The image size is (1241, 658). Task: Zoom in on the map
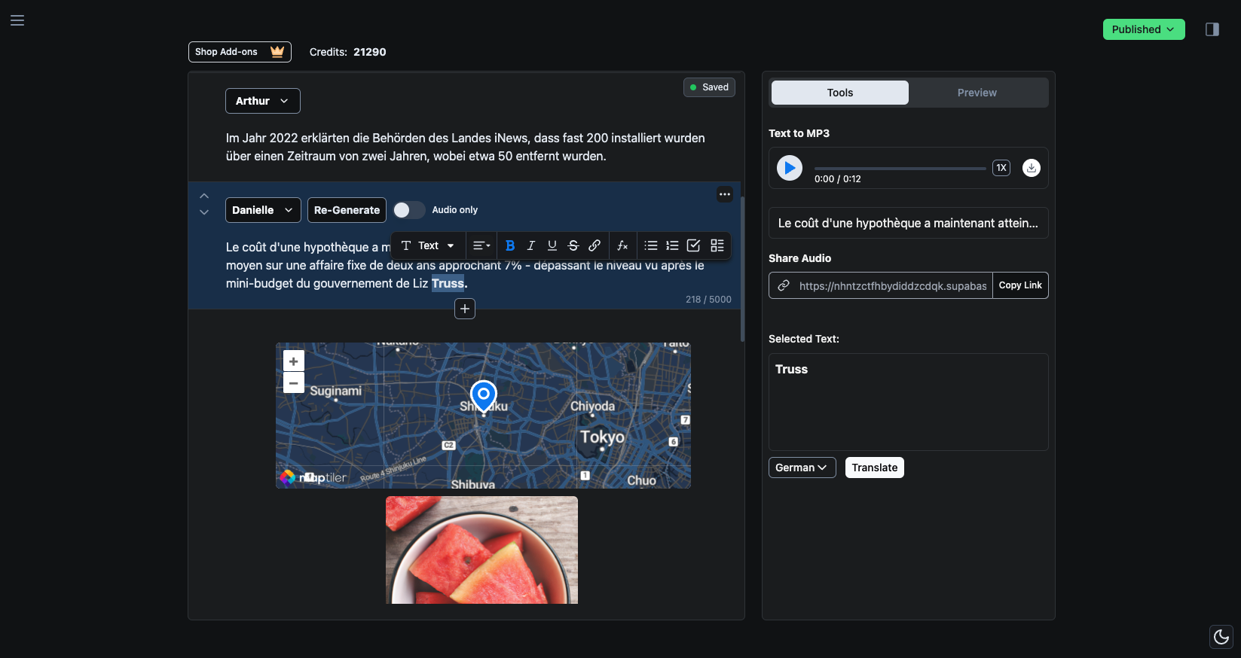294,361
